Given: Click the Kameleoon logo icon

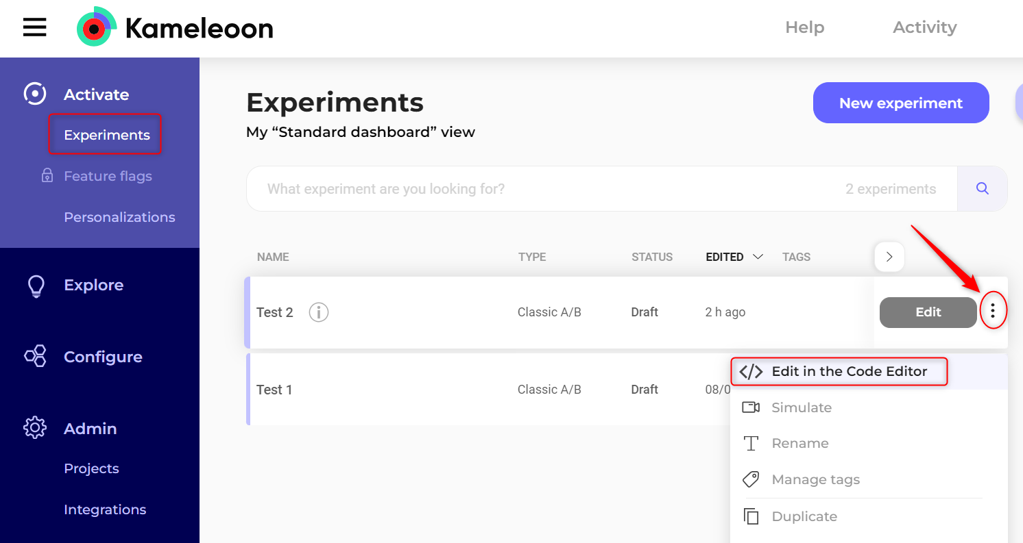Looking at the screenshot, I should tap(96, 27).
